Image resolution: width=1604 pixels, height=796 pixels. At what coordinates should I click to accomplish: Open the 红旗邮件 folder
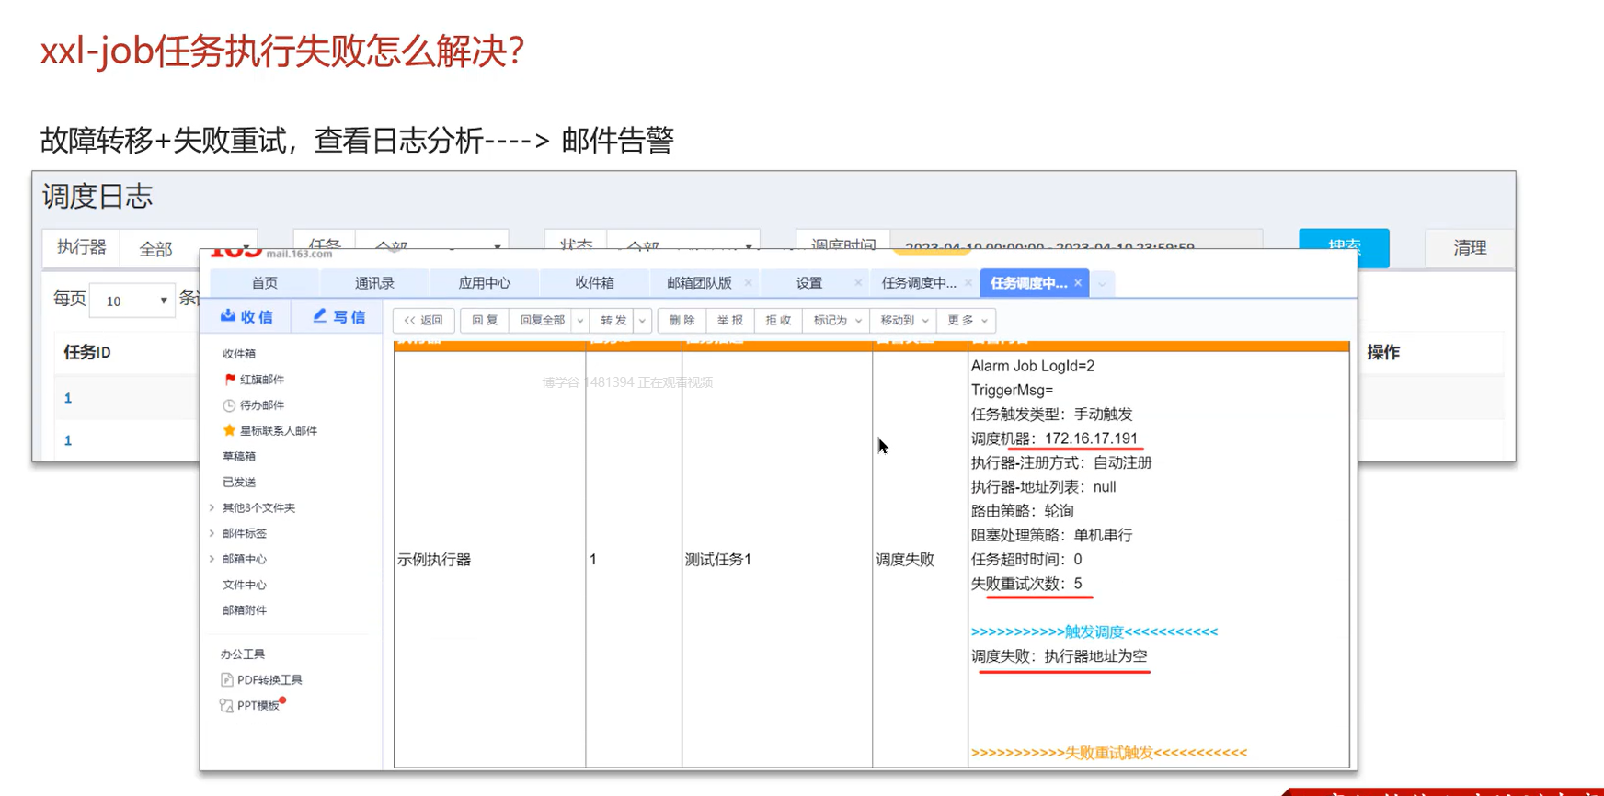pos(262,379)
